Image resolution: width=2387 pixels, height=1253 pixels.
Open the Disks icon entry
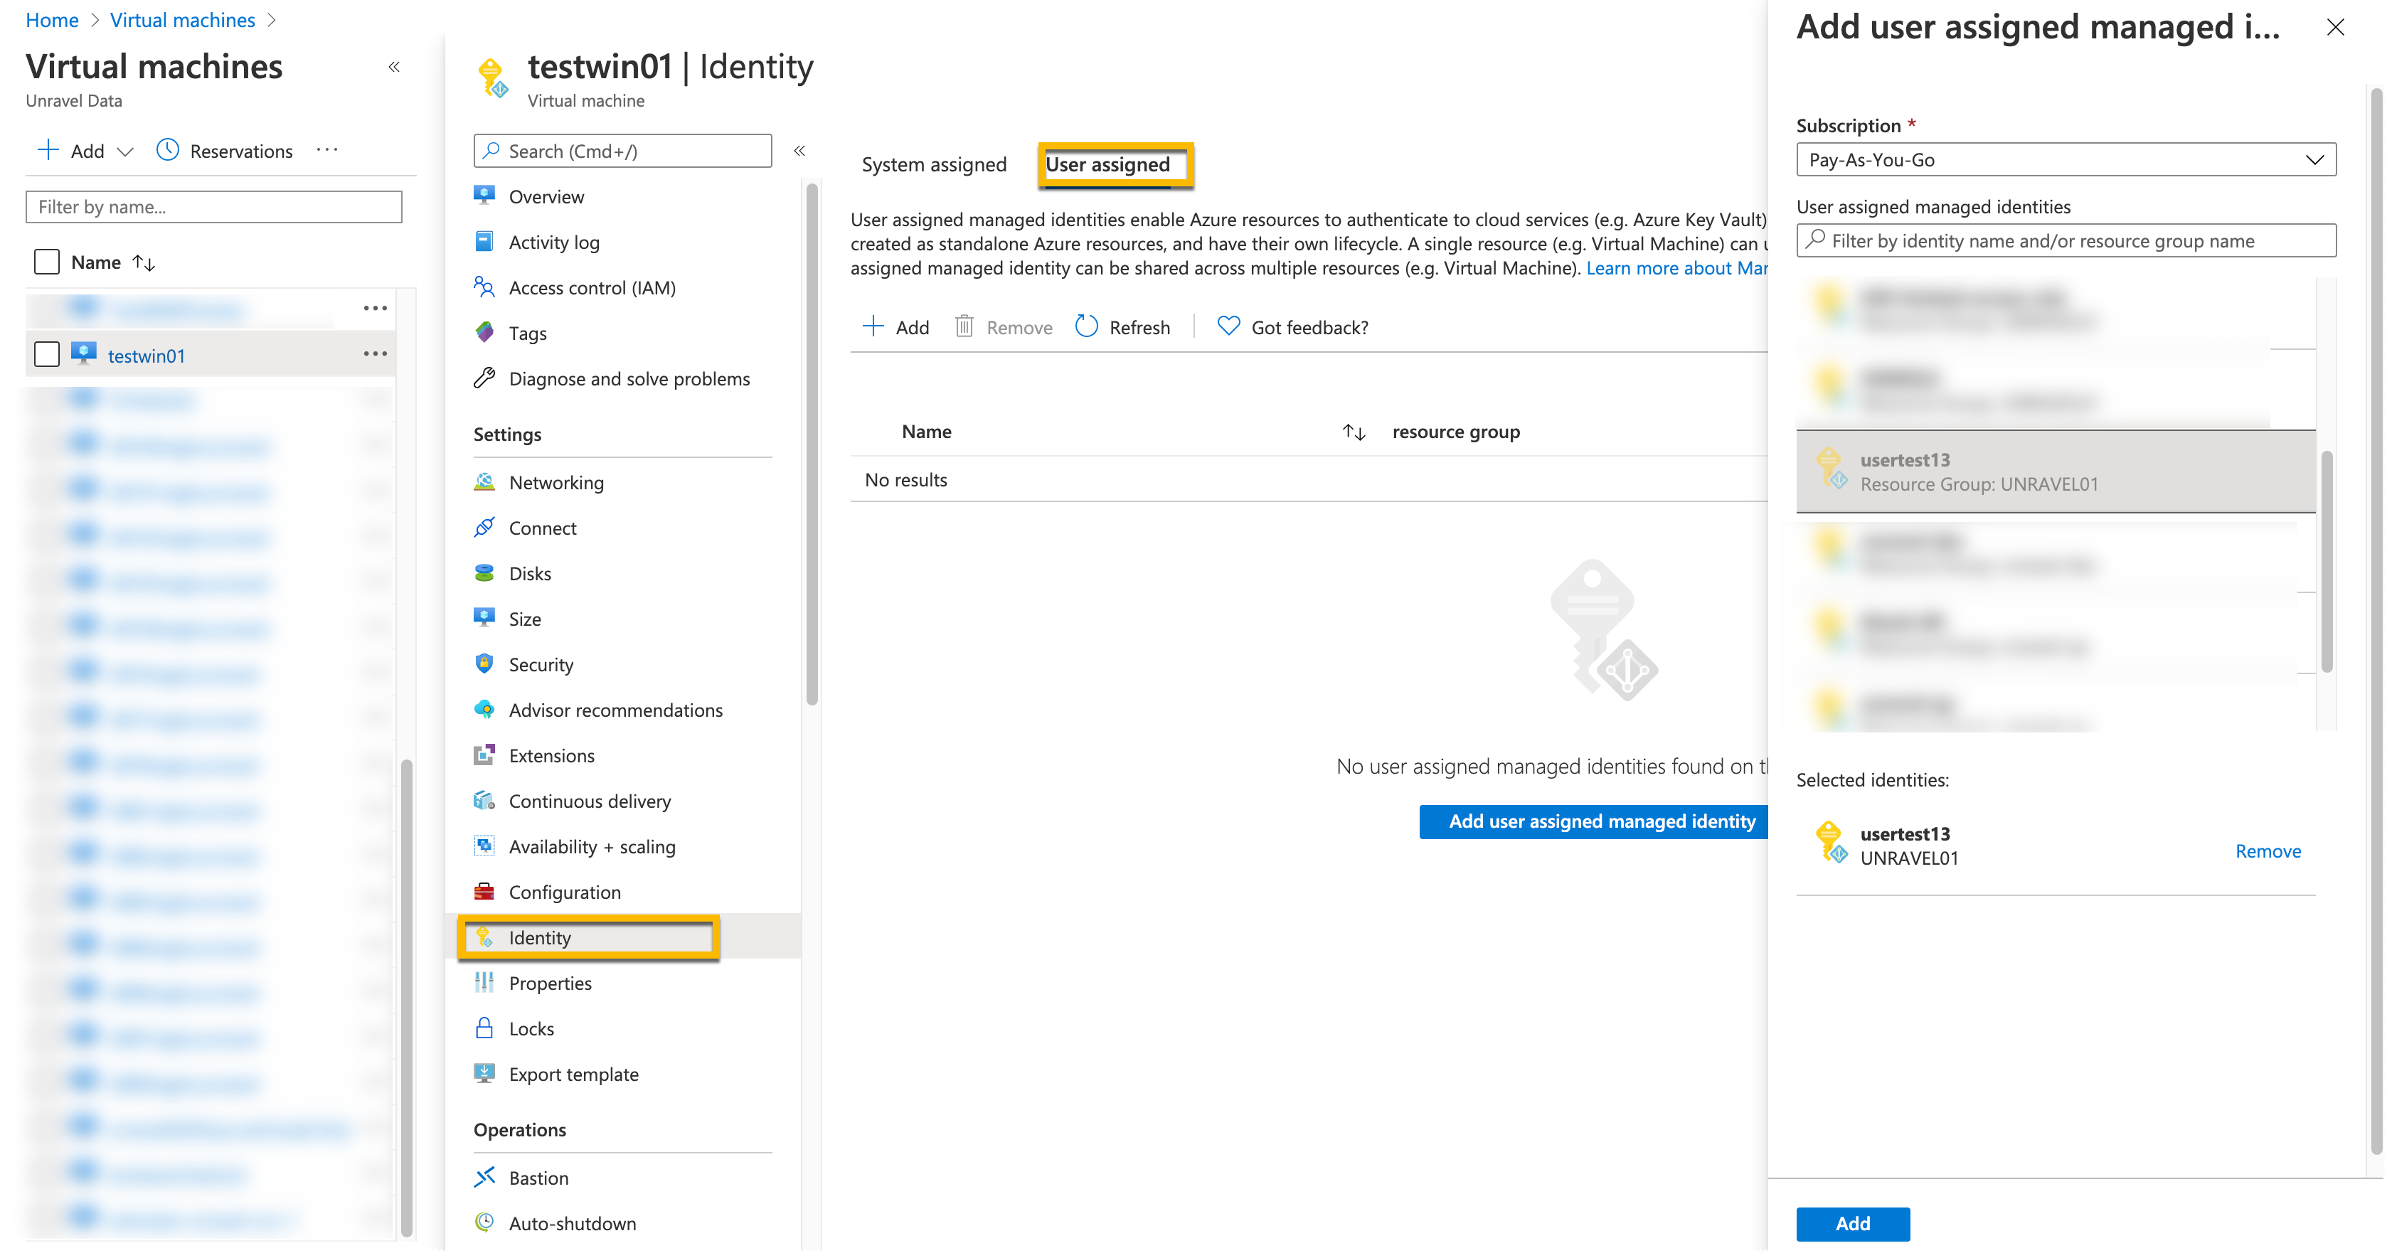tap(484, 572)
